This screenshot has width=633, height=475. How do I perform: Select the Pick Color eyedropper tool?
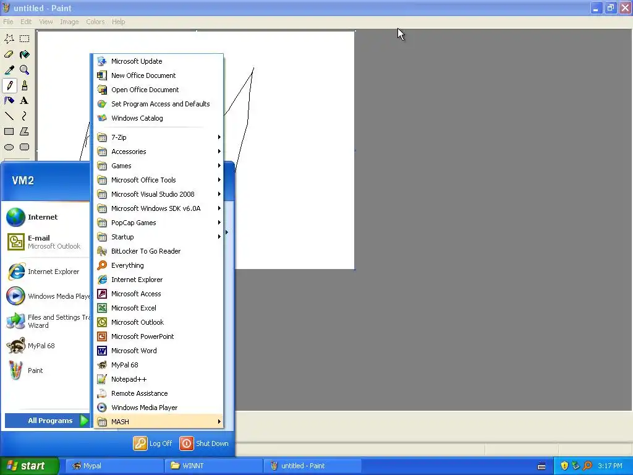pos(9,70)
